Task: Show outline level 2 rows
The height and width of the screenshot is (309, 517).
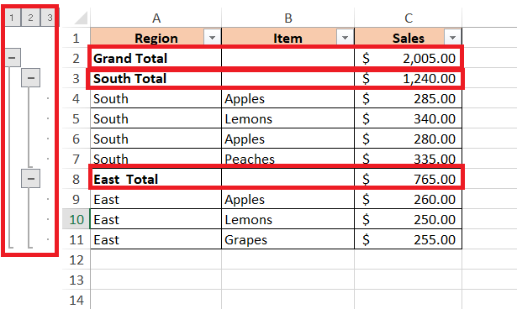Action: [30, 18]
